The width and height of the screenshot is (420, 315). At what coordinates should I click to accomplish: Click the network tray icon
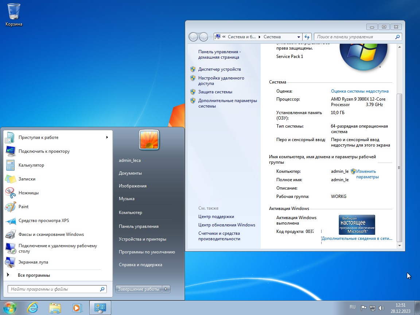[x=372, y=308]
